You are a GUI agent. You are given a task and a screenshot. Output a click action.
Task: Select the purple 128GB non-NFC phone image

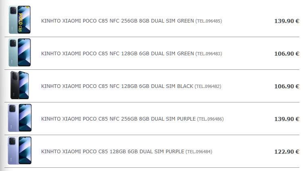coord(20,151)
